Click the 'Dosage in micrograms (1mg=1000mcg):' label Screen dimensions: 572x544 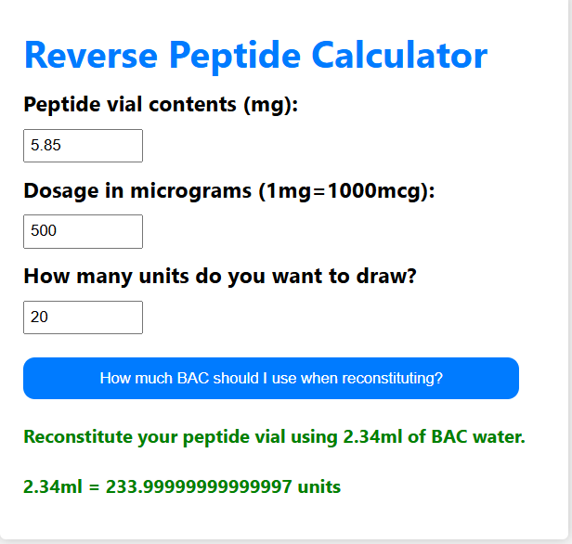pyautogui.click(x=229, y=191)
